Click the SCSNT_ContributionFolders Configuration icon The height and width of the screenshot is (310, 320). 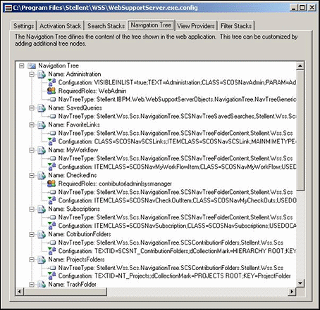pos(51,251)
